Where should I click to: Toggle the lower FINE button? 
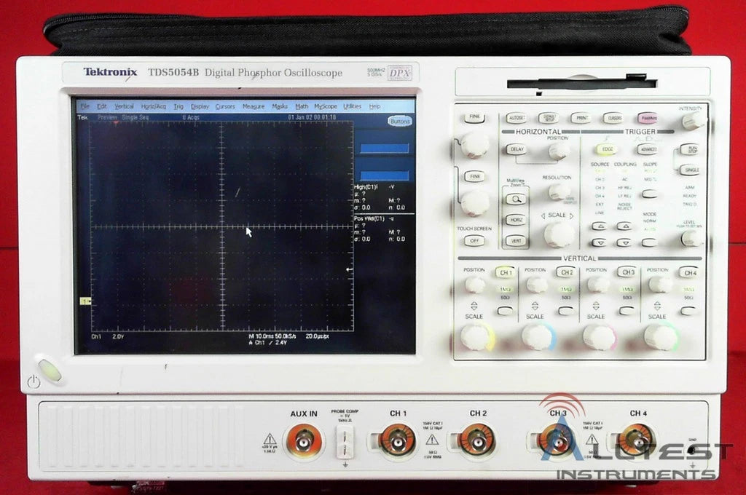point(474,176)
